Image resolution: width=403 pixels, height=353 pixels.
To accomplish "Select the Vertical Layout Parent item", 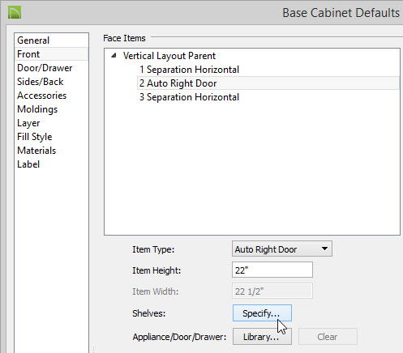I will [x=169, y=56].
